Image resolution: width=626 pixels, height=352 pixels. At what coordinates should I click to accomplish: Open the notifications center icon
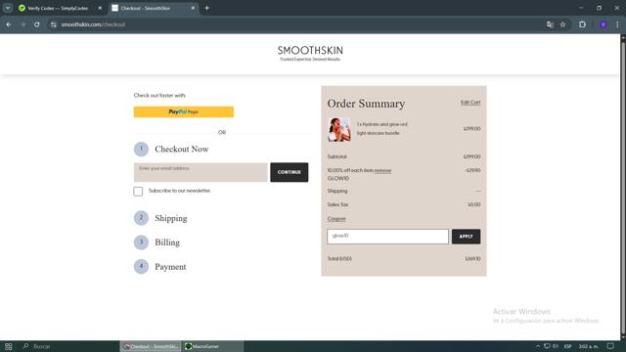(x=610, y=346)
